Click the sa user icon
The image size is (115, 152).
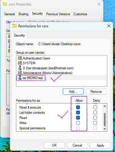point(20,78)
